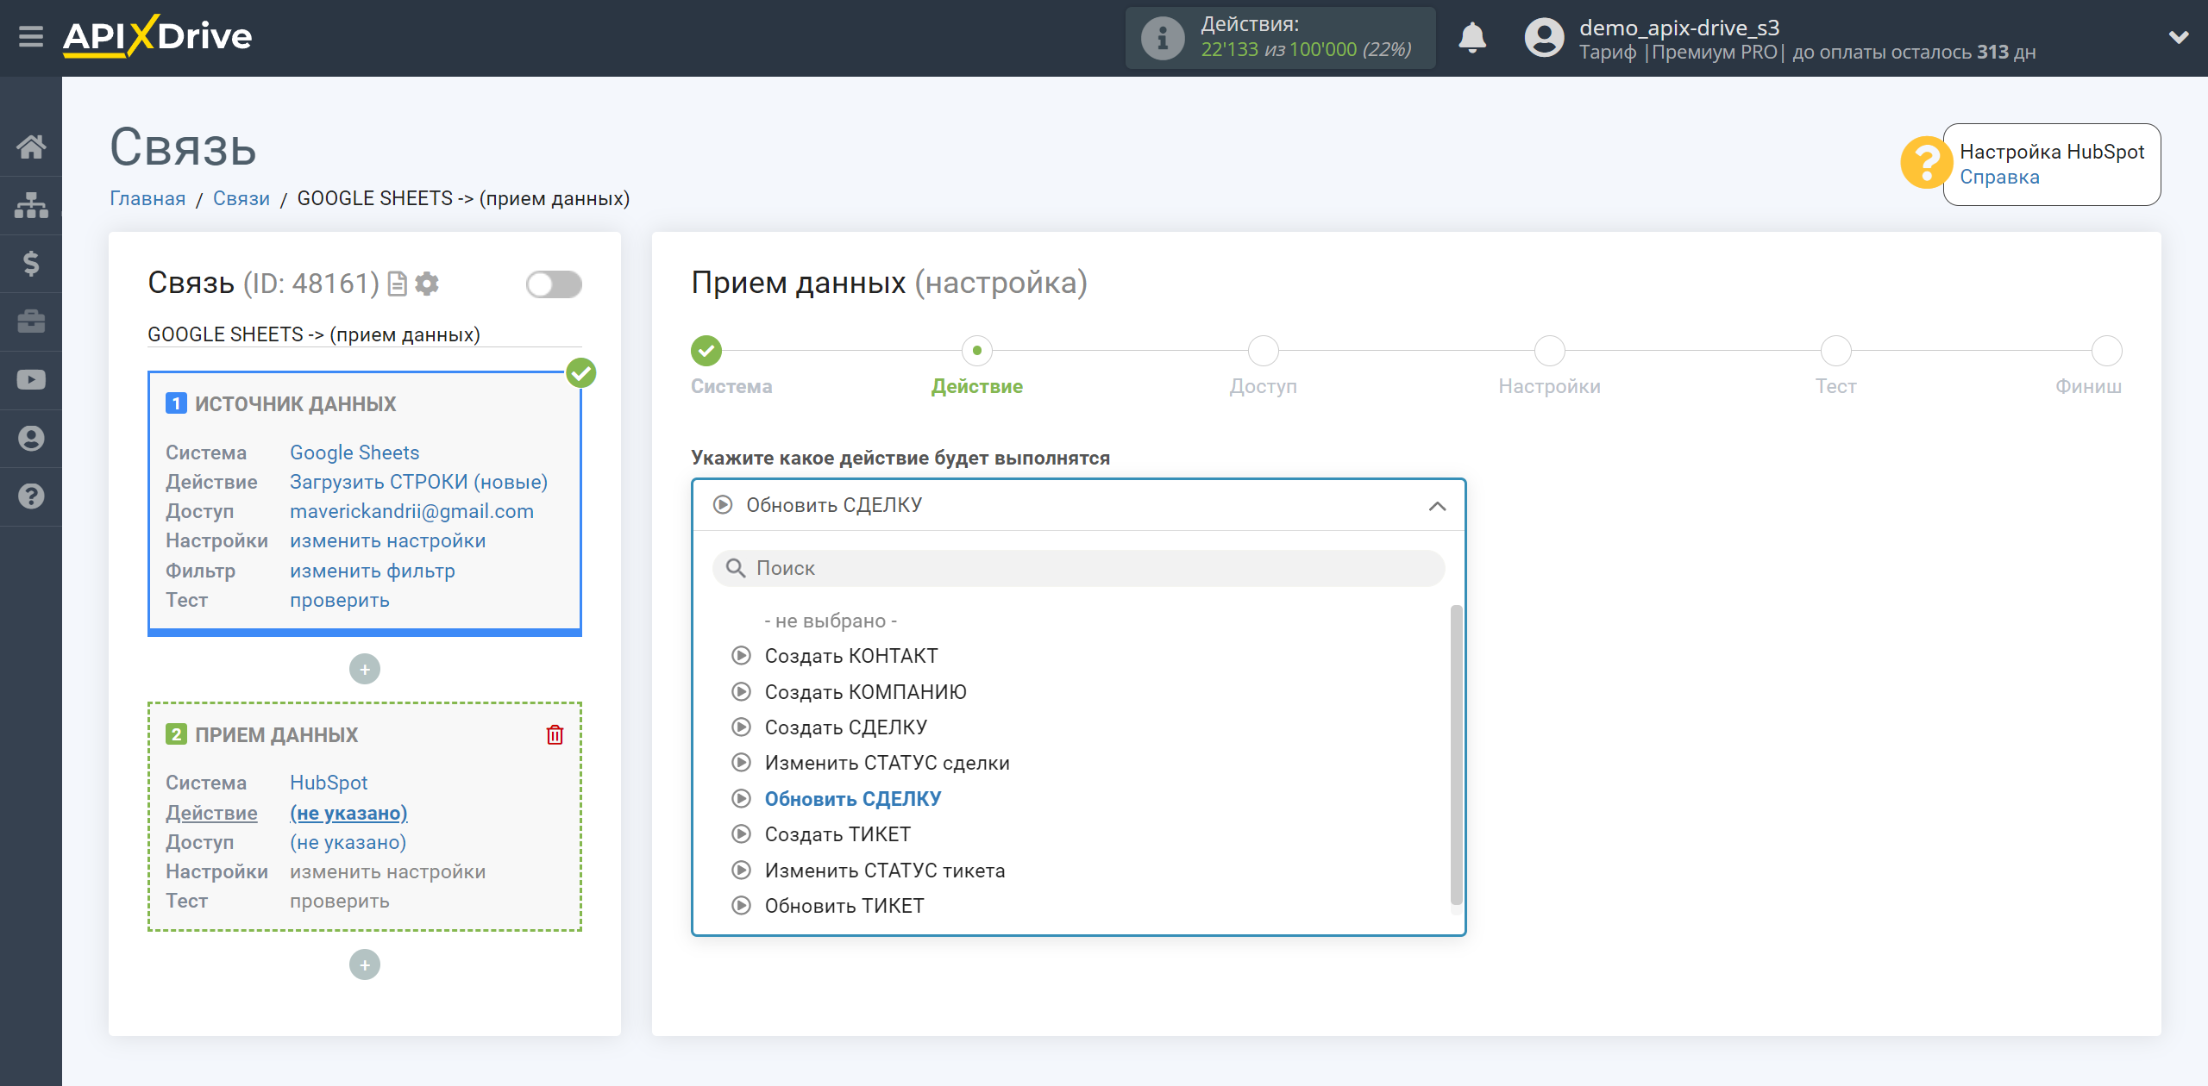Collapse the action dropdown chevron

[1437, 506]
